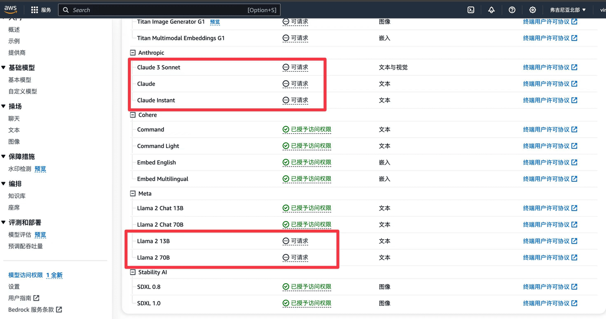Focus the top Search box
This screenshot has height=319, width=606.
point(169,10)
